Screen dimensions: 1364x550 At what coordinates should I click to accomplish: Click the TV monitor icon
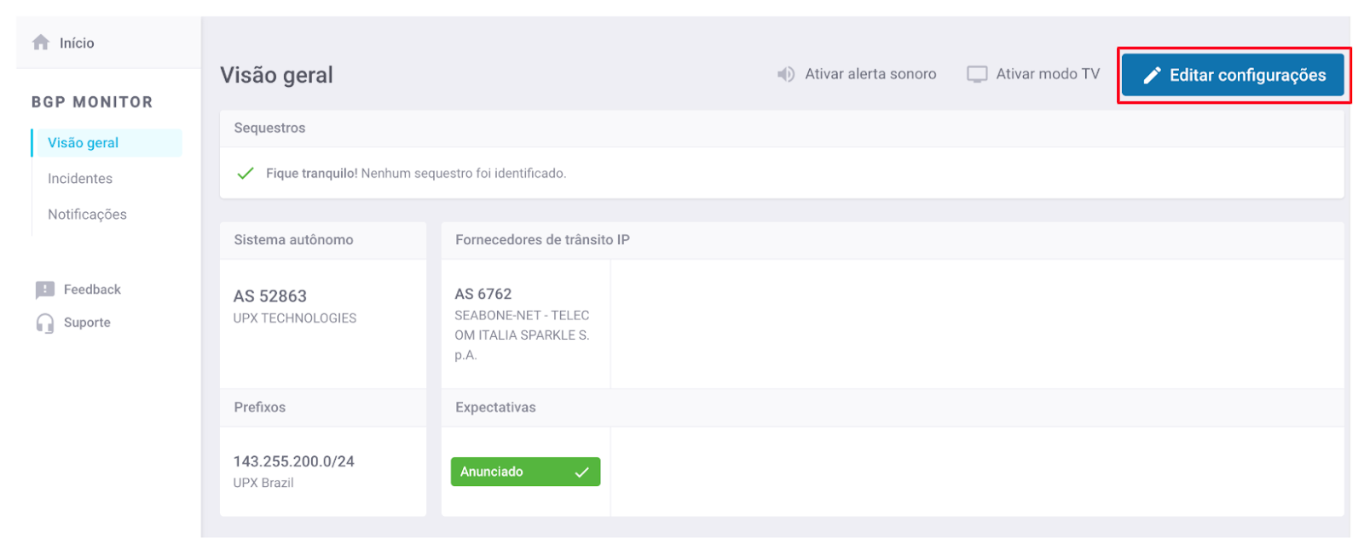click(976, 75)
